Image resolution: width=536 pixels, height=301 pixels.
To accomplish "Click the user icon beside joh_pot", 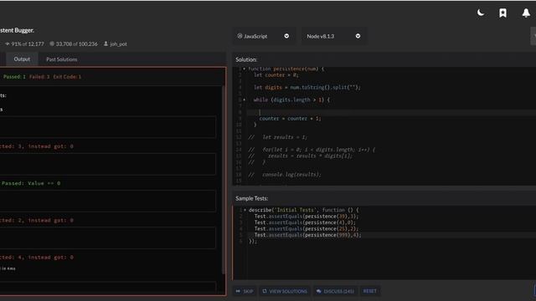I will [106, 43].
